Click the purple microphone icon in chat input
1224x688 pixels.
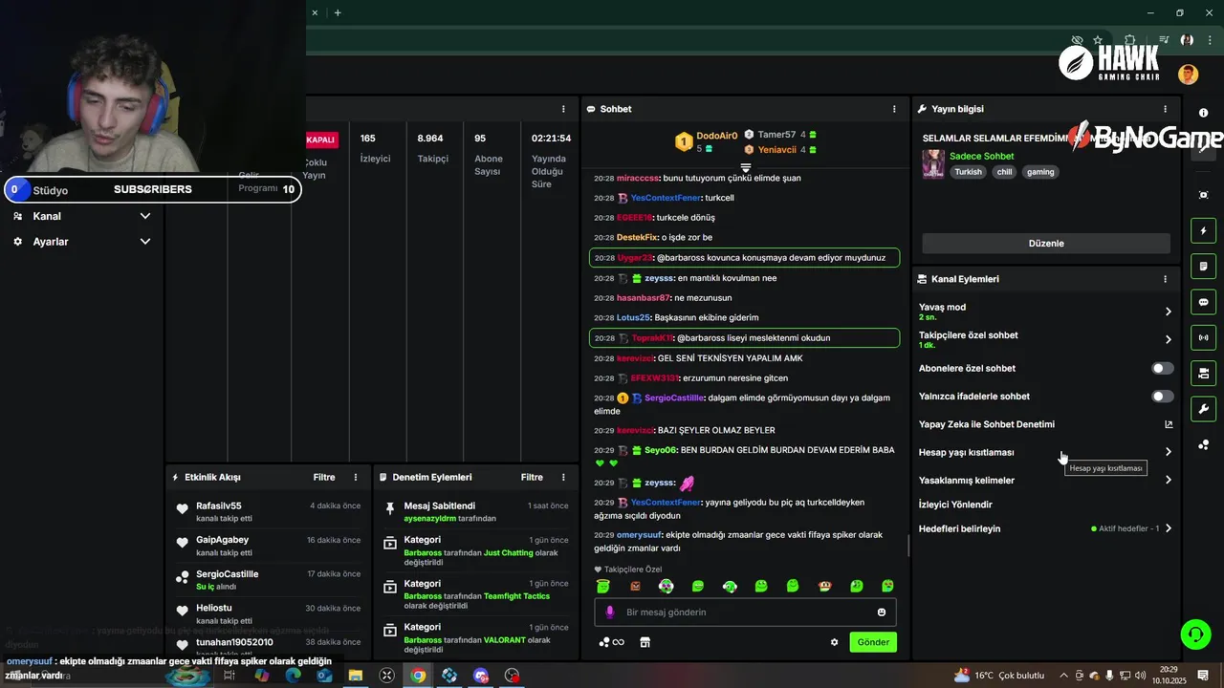tap(610, 613)
